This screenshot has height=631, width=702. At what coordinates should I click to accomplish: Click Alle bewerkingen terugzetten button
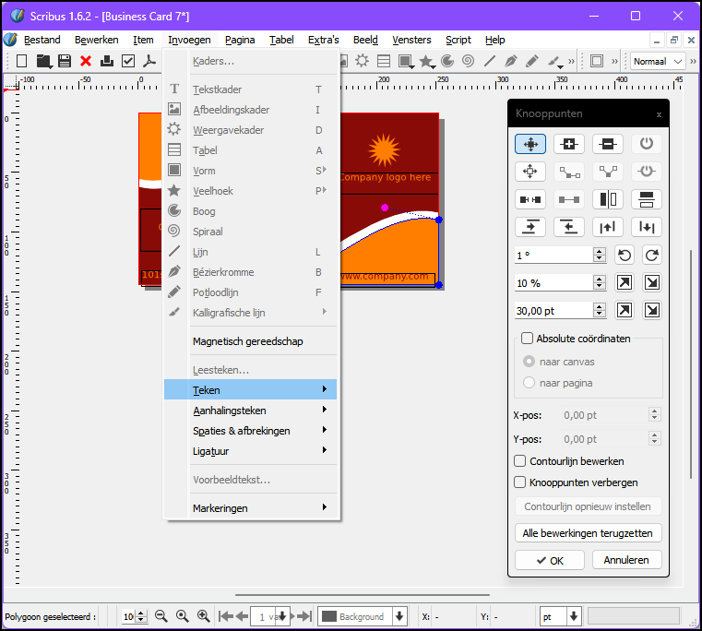point(588,533)
